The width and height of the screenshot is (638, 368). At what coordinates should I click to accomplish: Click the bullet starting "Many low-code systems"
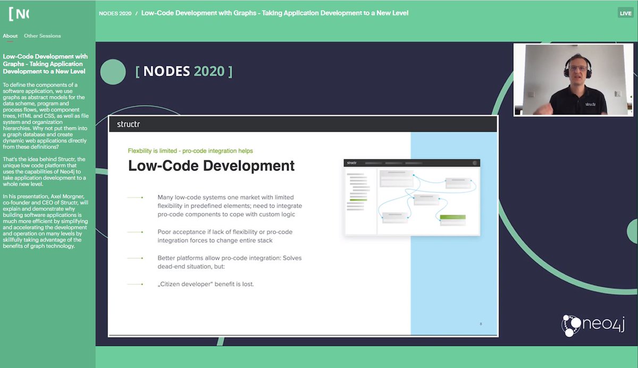point(230,206)
